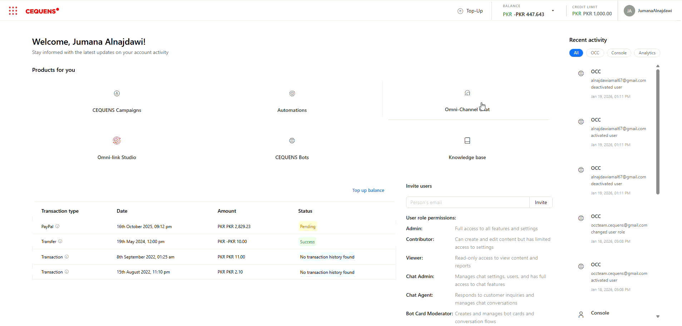This screenshot has height=326, width=682.
Task: Select amount PKR PKR 2.10
Action: click(x=230, y=272)
